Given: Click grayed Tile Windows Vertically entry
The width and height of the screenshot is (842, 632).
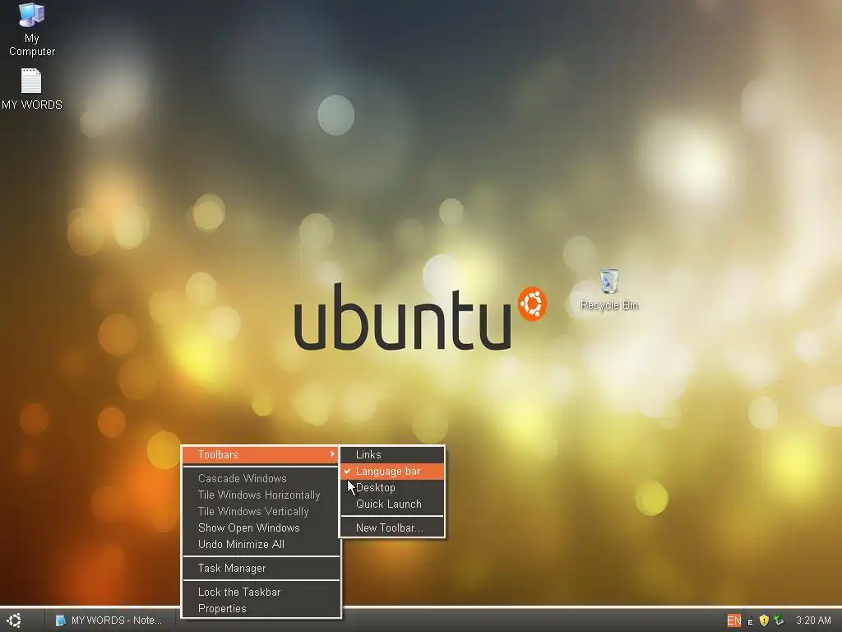Looking at the screenshot, I should 261,512.
